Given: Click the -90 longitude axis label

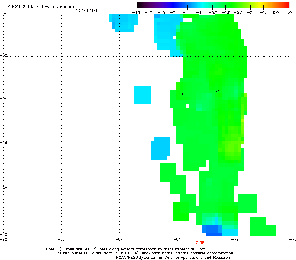Looking at the screenshot, I should tap(4, 240).
